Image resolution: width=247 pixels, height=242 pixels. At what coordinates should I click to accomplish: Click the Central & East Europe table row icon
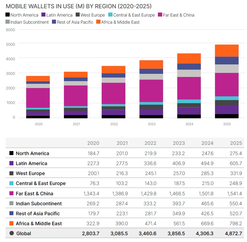[x=11, y=183]
